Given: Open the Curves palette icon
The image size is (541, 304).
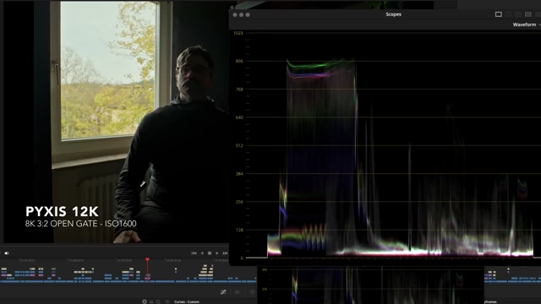Looking at the screenshot, I should (223, 292).
